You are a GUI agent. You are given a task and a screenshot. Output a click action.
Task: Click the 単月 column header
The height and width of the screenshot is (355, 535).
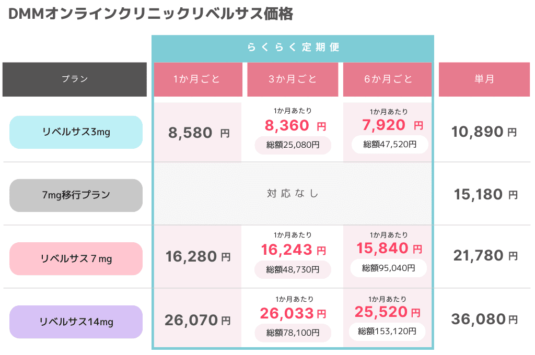tap(484, 79)
